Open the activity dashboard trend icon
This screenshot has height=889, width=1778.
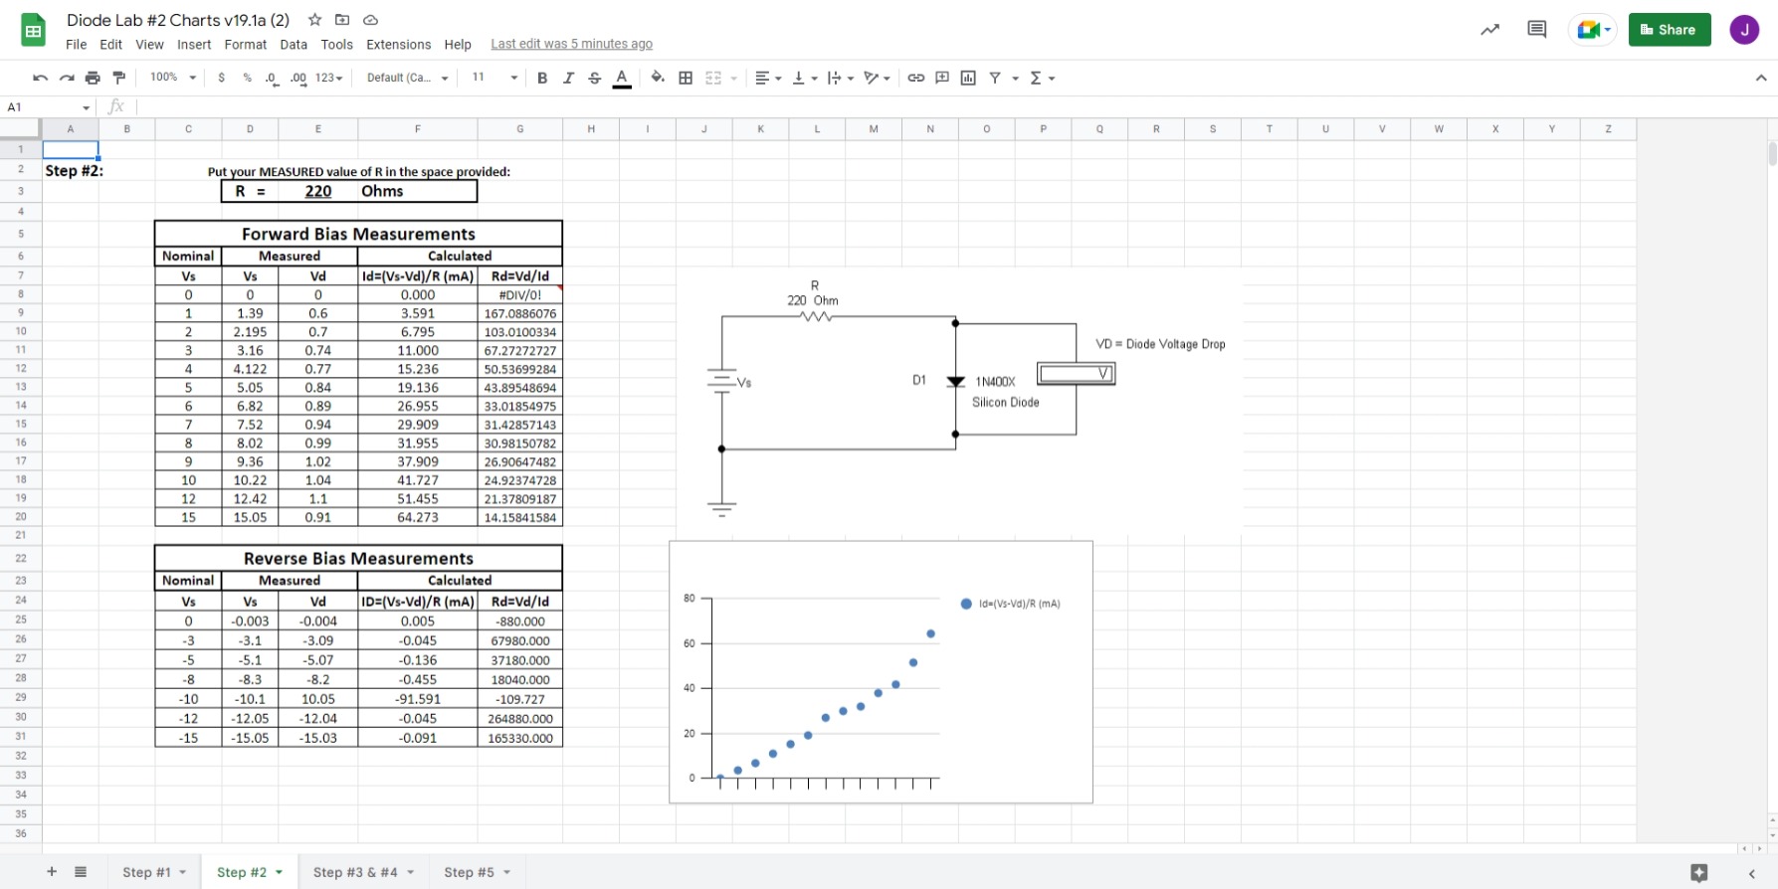pyautogui.click(x=1489, y=30)
